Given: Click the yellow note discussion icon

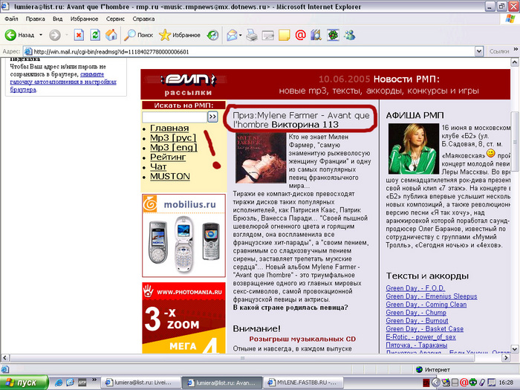Looking at the screenshot, I should point(285,35).
